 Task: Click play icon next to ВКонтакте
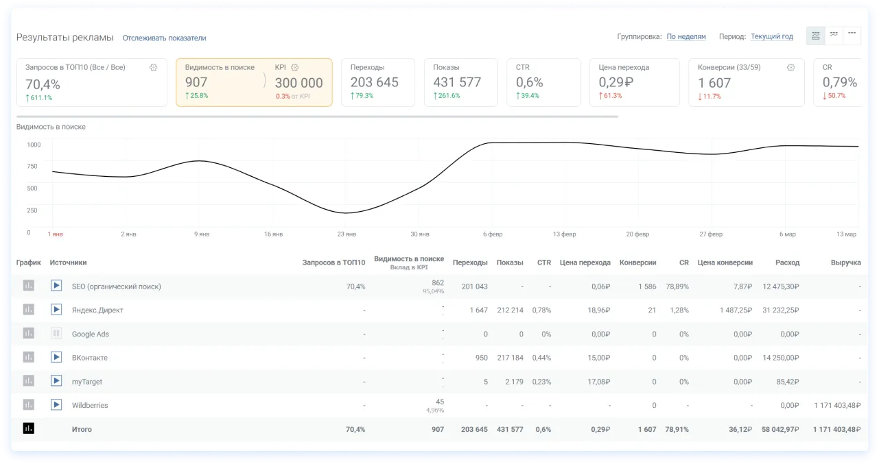(56, 357)
